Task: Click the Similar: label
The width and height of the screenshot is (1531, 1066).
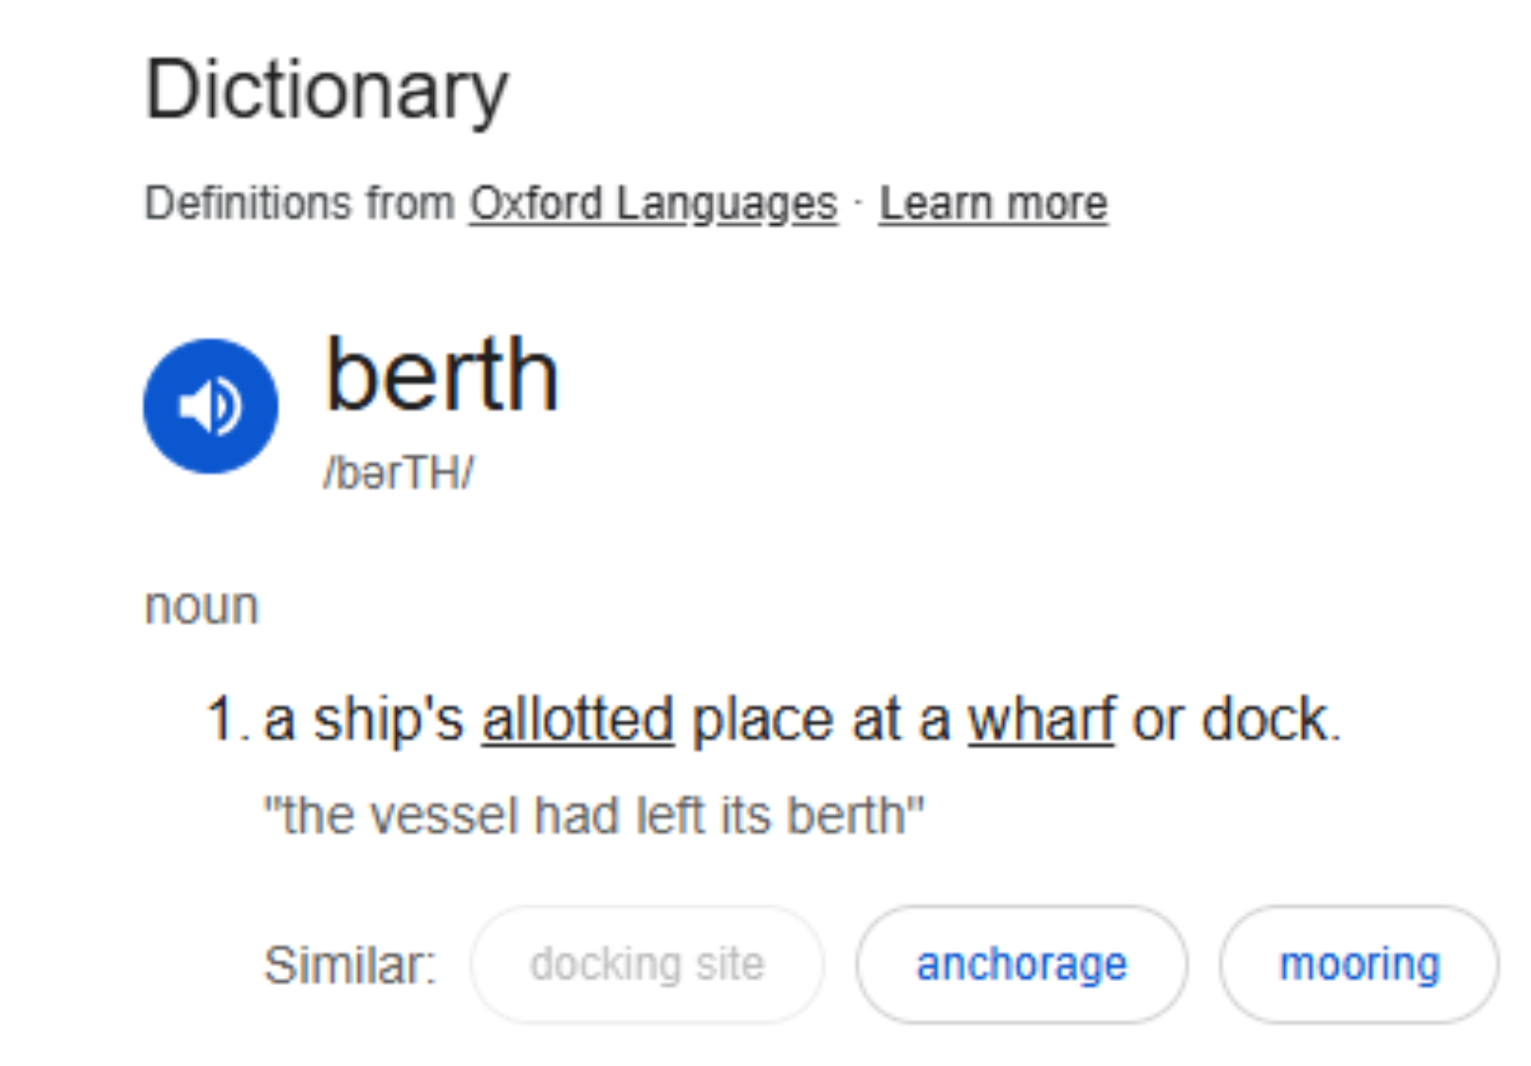Action: click(x=349, y=964)
